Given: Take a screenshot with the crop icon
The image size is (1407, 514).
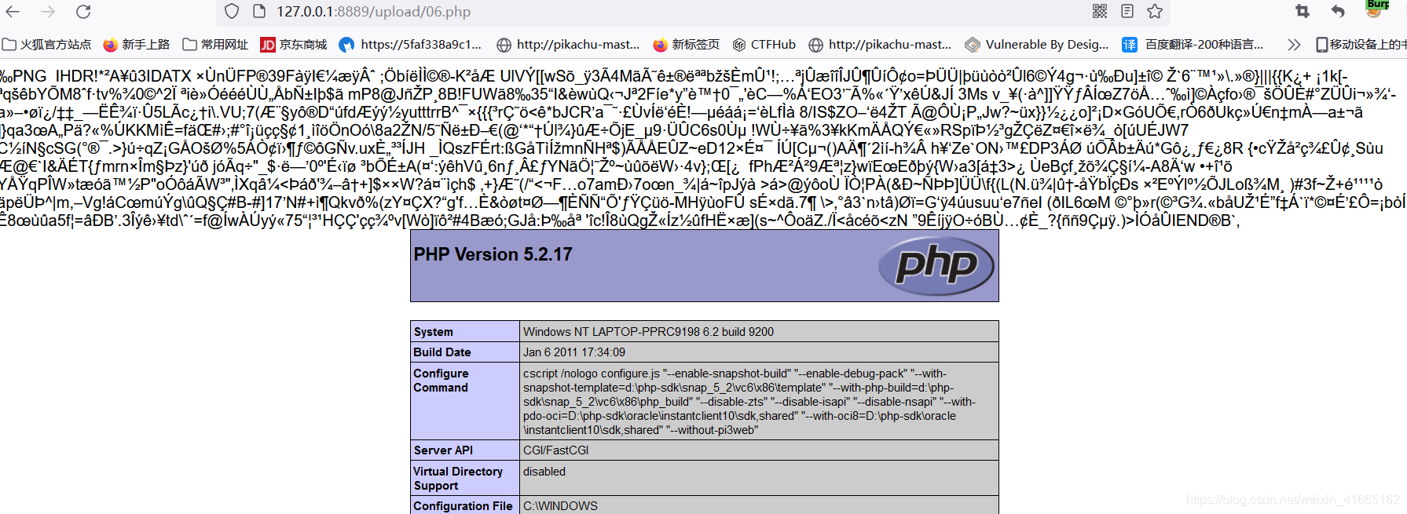Looking at the screenshot, I should pos(1303,11).
